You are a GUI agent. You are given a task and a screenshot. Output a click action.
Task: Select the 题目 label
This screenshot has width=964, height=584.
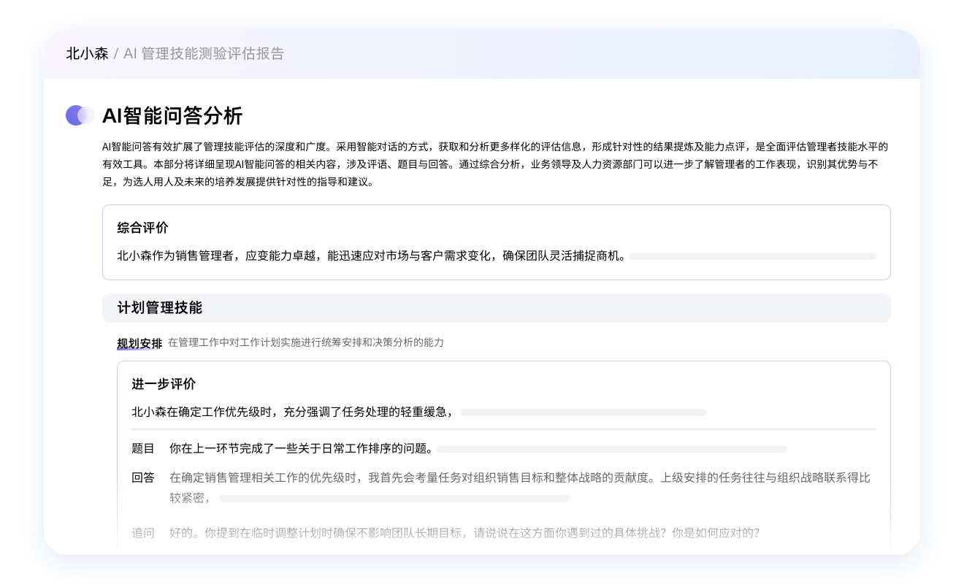tap(143, 448)
